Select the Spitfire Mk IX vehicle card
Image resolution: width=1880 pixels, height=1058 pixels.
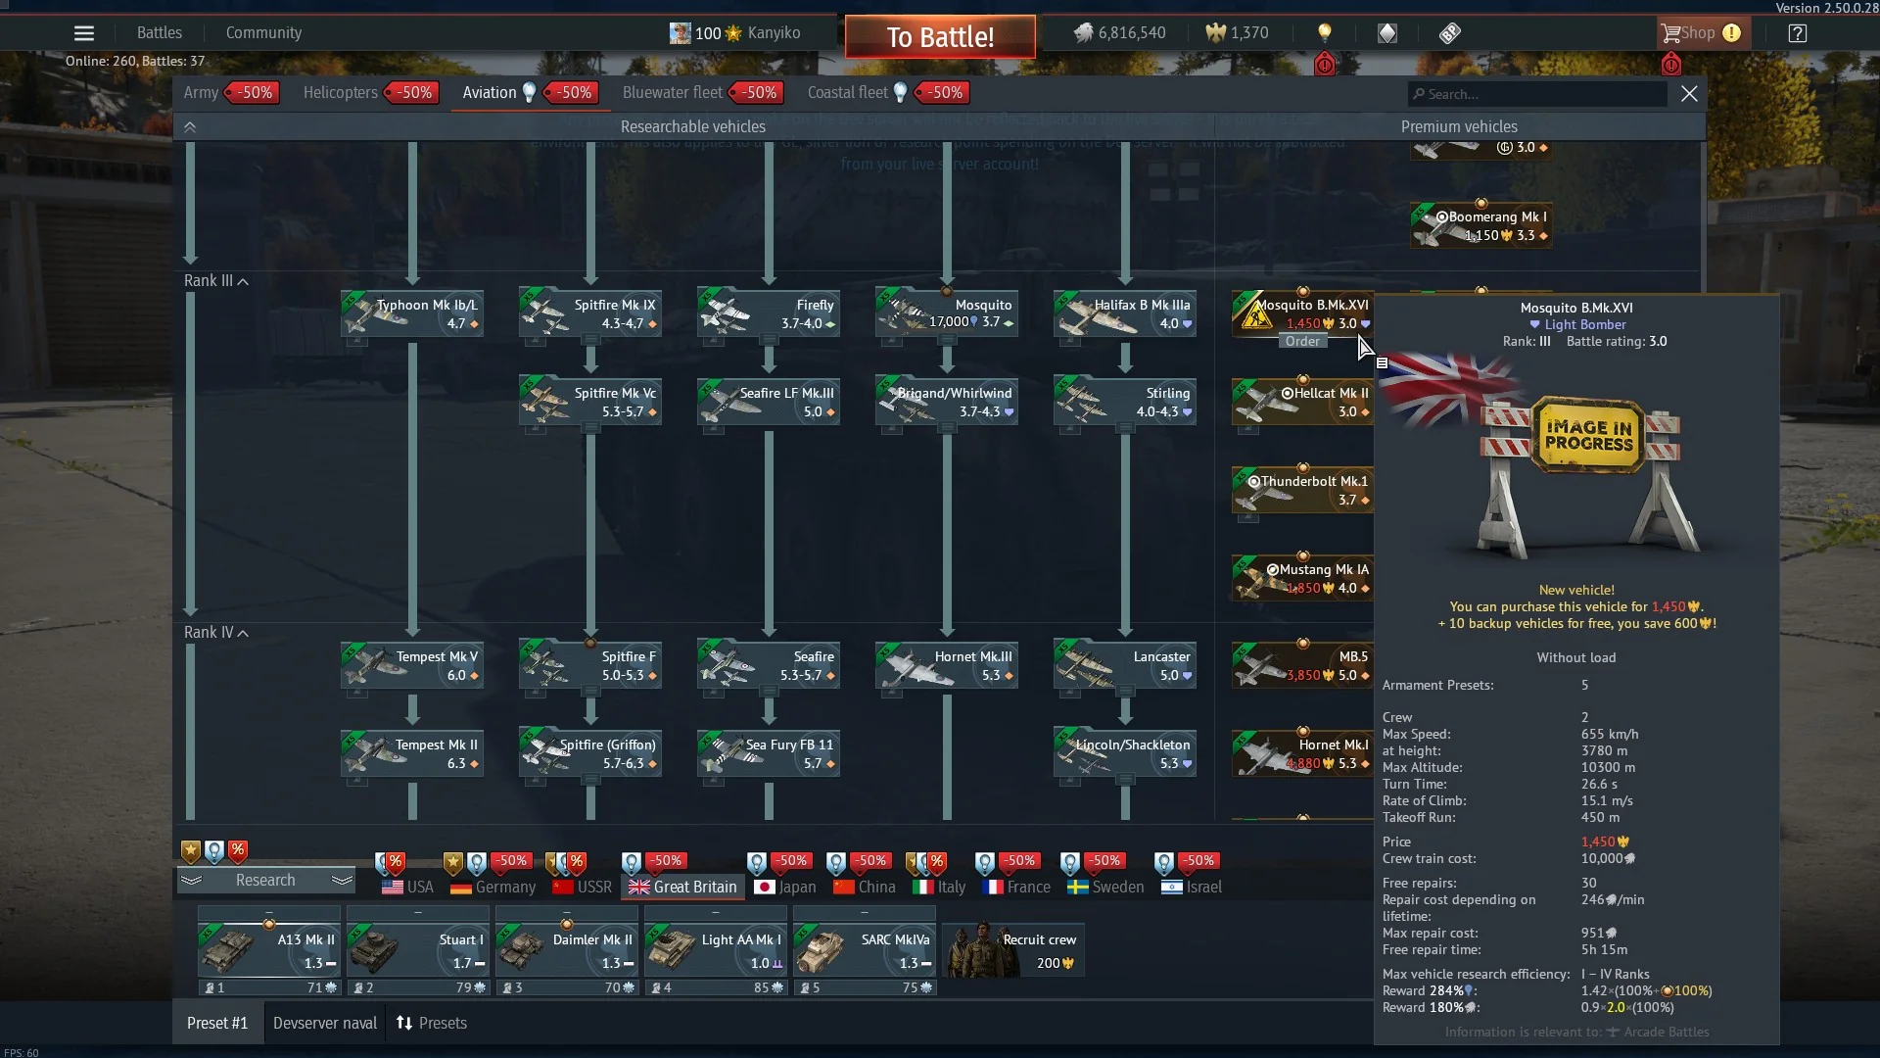point(589,313)
